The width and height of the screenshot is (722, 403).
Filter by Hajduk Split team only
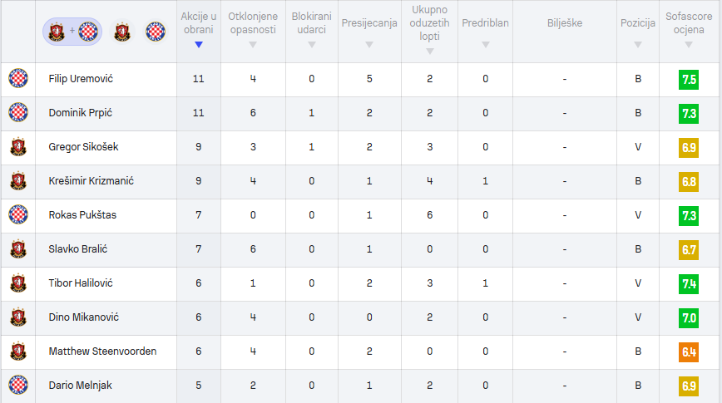pos(156,32)
